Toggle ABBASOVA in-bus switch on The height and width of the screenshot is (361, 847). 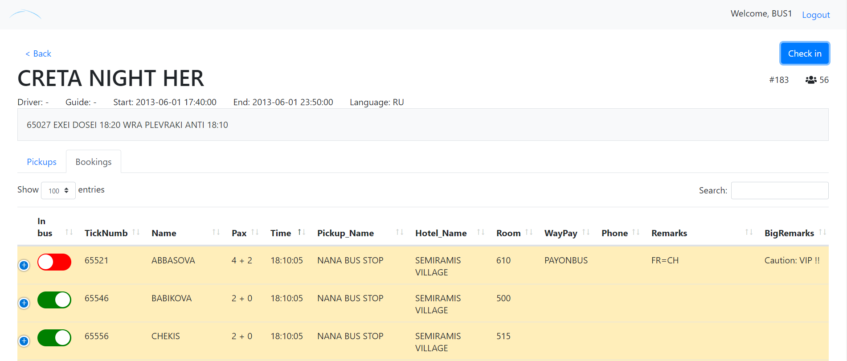[x=54, y=262]
